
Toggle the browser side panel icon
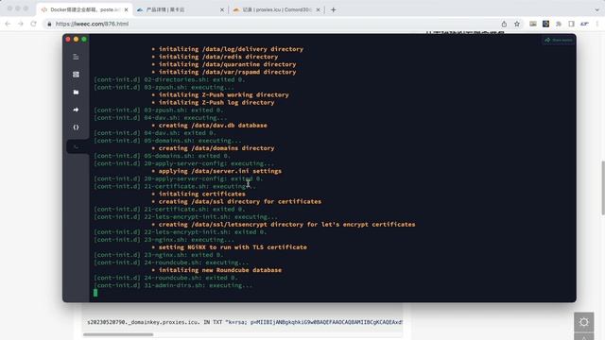571,24
